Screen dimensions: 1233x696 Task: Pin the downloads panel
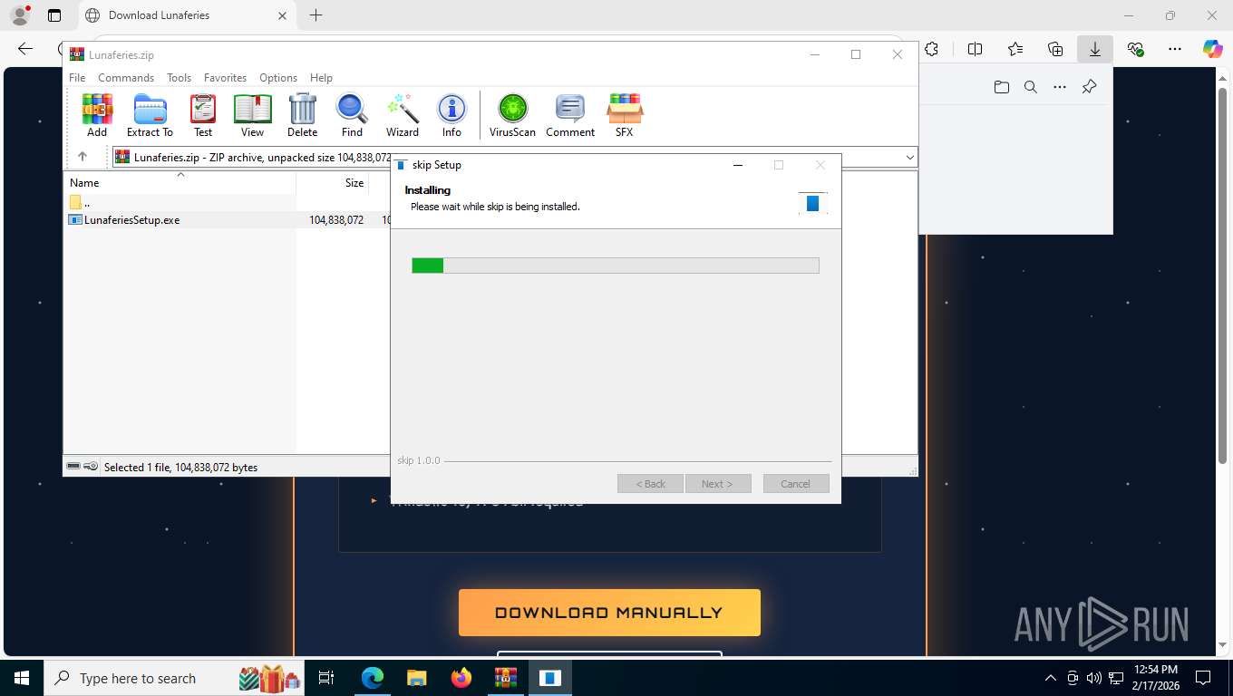click(x=1090, y=87)
